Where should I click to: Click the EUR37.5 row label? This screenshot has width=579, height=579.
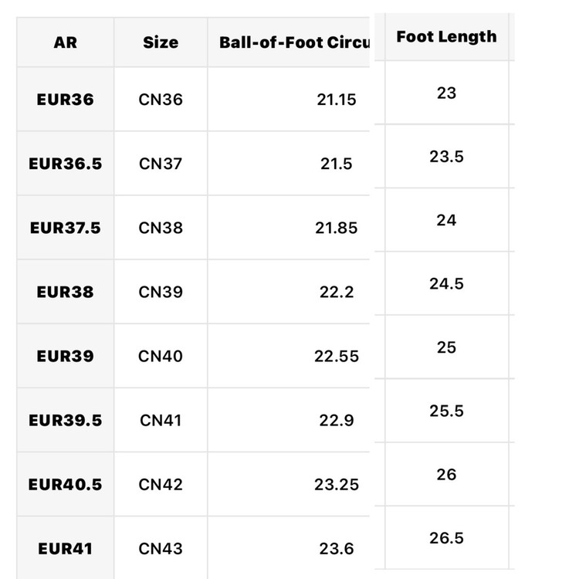coord(66,228)
